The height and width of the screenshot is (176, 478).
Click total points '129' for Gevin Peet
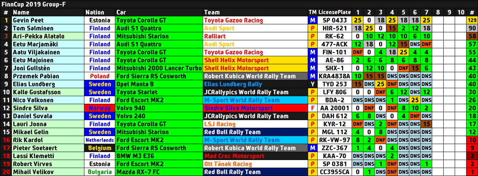pyautogui.click(x=472, y=20)
